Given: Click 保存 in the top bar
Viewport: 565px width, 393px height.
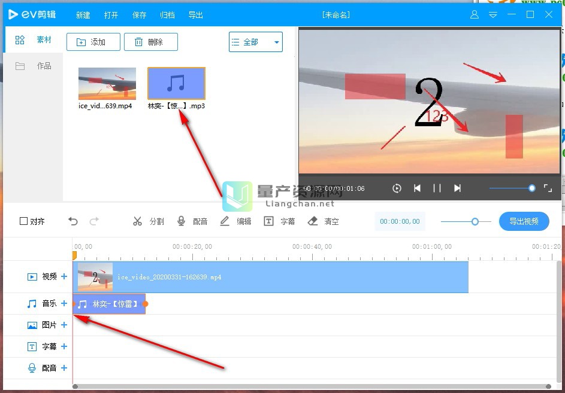Looking at the screenshot, I should pyautogui.click(x=139, y=15).
